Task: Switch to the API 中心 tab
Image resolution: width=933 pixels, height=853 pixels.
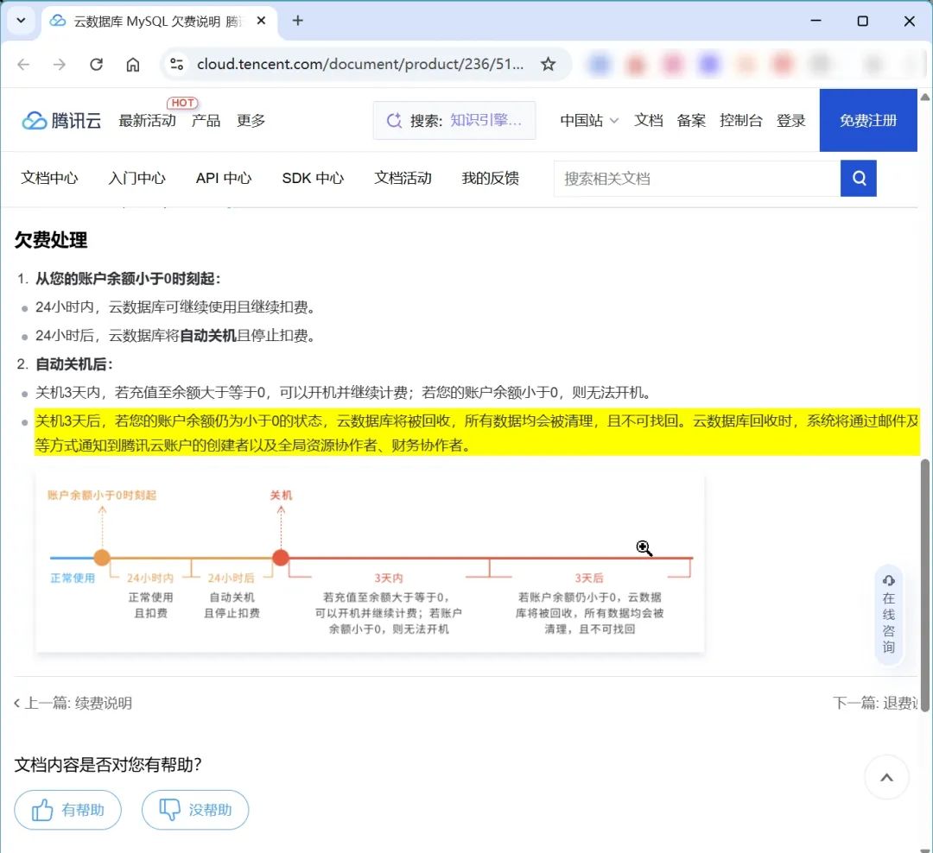Action: click(x=224, y=179)
